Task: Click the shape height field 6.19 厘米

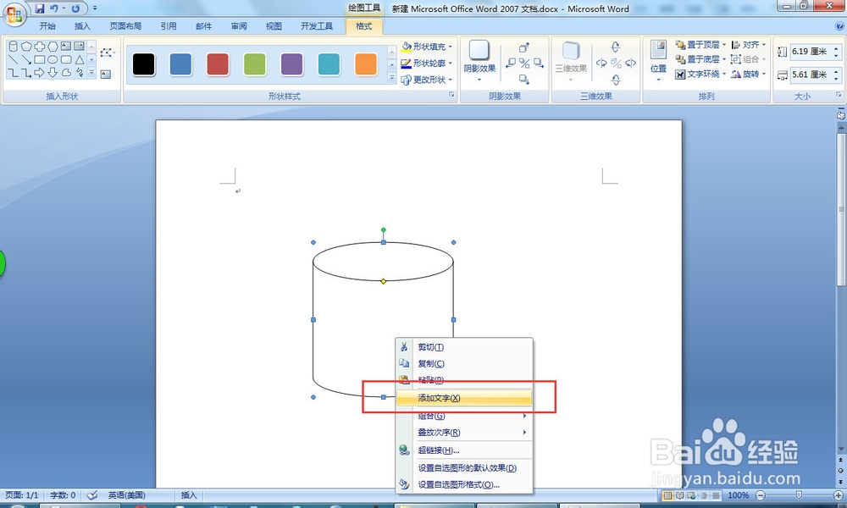Action: click(x=811, y=52)
